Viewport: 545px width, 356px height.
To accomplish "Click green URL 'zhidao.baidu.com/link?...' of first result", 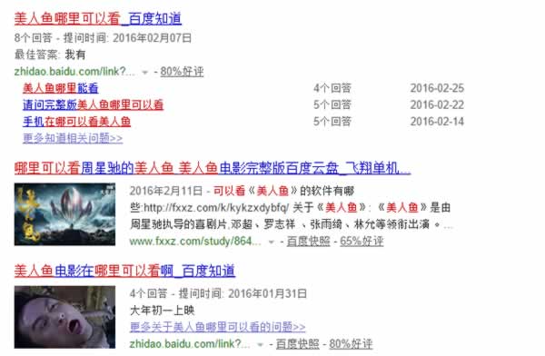I will click(74, 72).
